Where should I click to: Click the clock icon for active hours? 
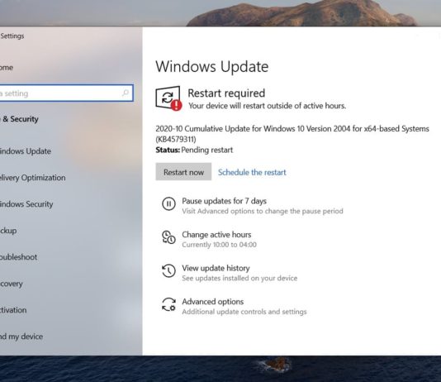pos(168,237)
